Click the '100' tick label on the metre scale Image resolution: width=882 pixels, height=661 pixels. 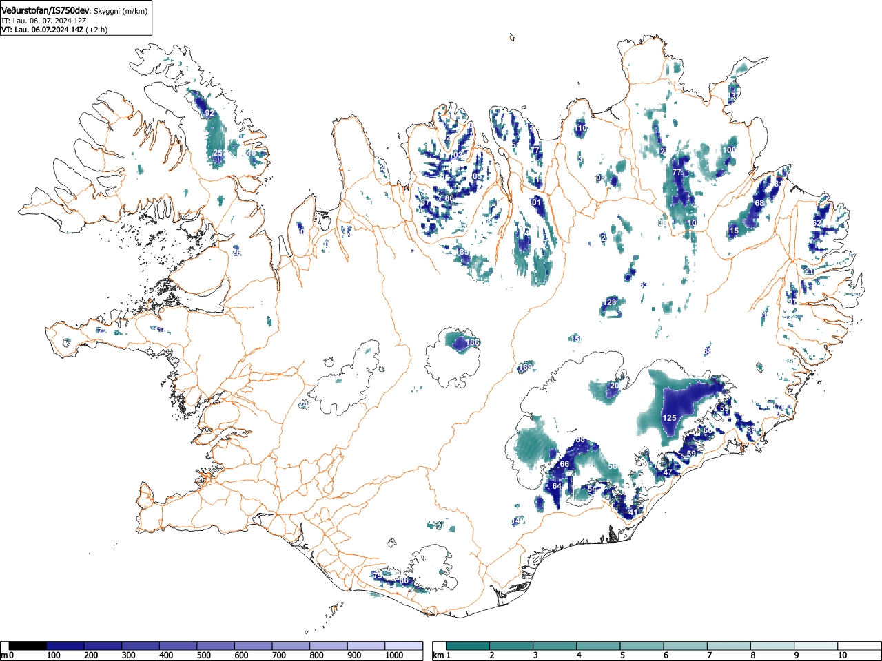[53, 655]
